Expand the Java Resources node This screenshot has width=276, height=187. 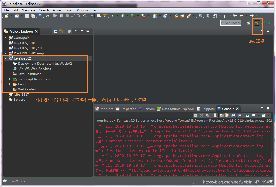(10, 74)
